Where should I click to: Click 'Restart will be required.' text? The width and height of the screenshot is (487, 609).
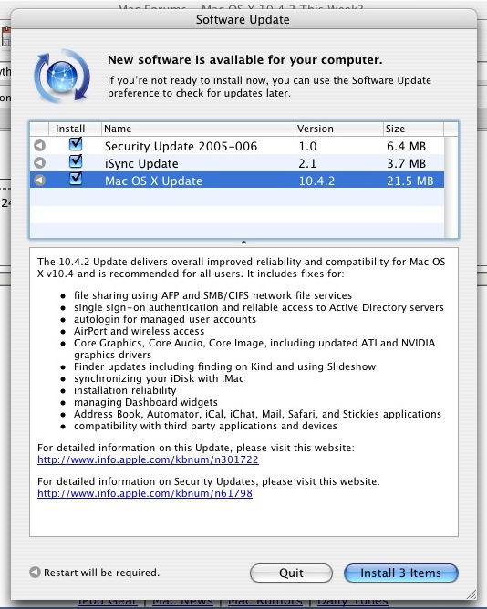101,573
